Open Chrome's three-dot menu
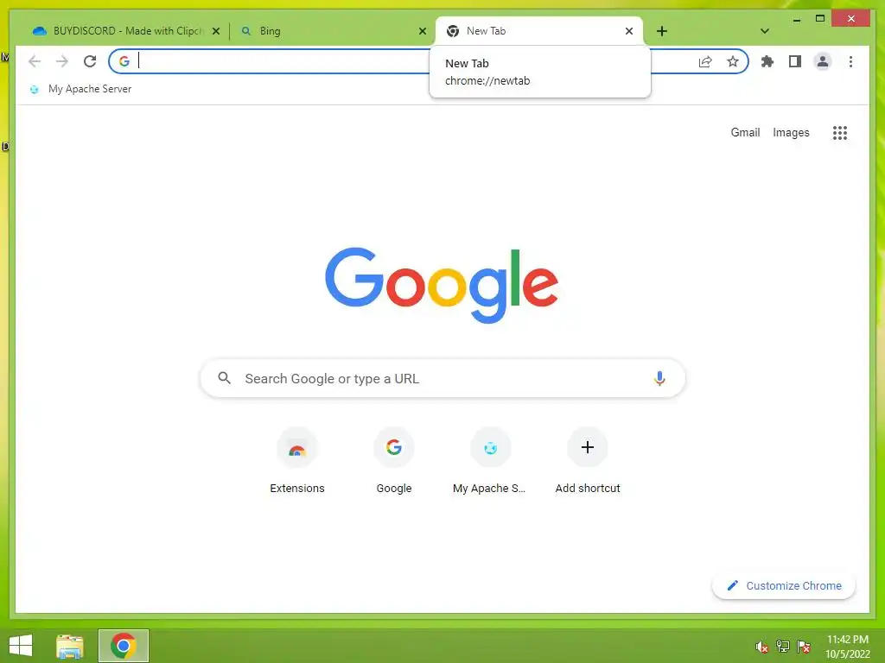The image size is (885, 663). click(850, 61)
